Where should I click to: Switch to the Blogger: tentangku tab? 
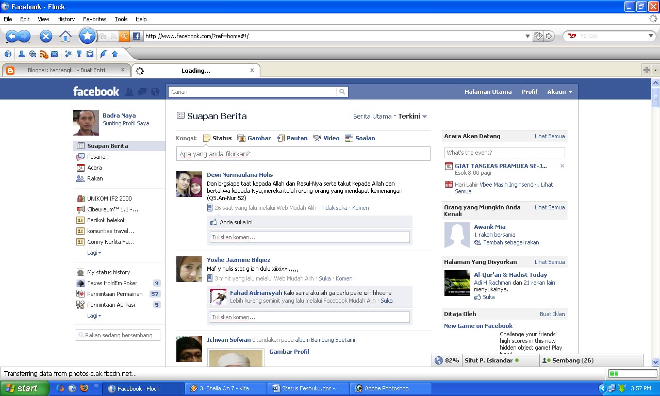coord(66,70)
